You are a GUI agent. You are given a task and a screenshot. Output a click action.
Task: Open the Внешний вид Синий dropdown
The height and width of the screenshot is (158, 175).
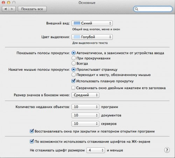coord(92,23)
